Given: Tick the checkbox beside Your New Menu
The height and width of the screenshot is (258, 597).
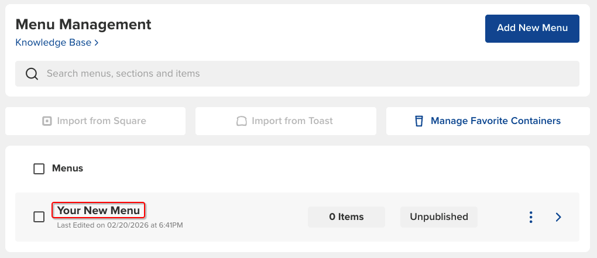Looking at the screenshot, I should point(39,217).
